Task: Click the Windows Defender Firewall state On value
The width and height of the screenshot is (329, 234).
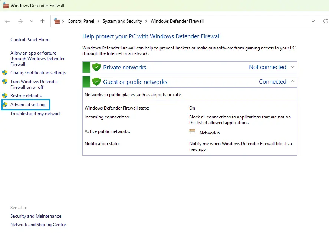Action: [x=192, y=108]
